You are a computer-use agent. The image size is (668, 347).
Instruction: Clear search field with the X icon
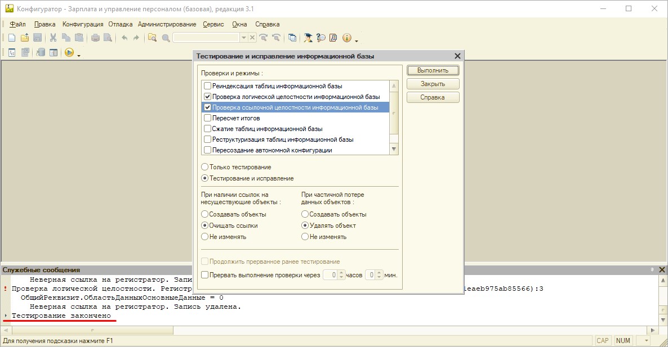(x=252, y=38)
